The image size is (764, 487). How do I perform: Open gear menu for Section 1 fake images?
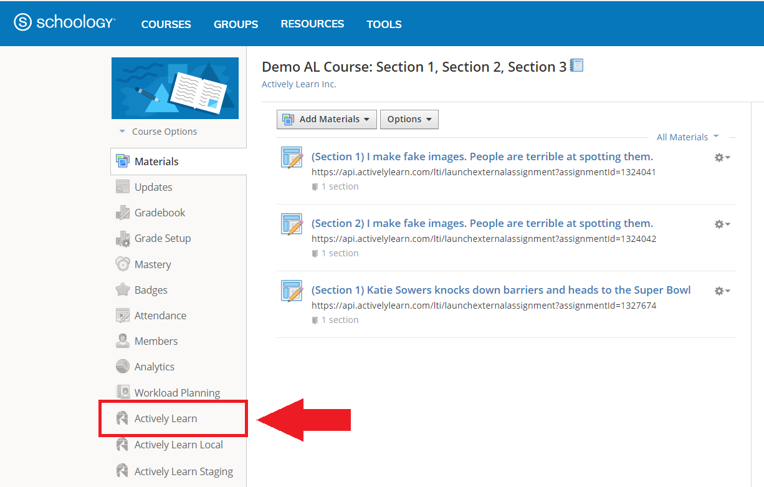722,158
